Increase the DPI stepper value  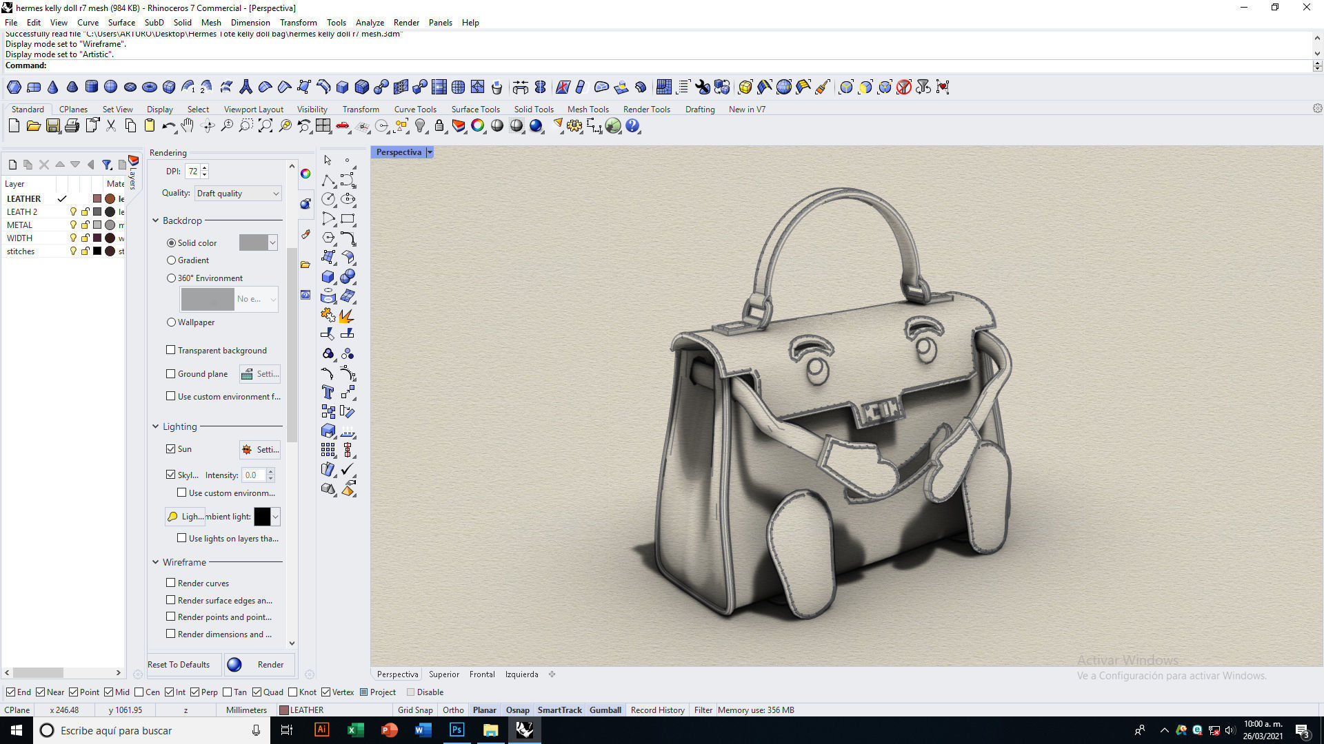click(205, 167)
